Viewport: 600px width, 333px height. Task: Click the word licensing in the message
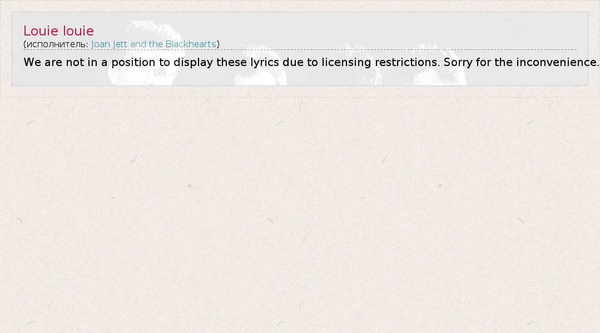(346, 62)
